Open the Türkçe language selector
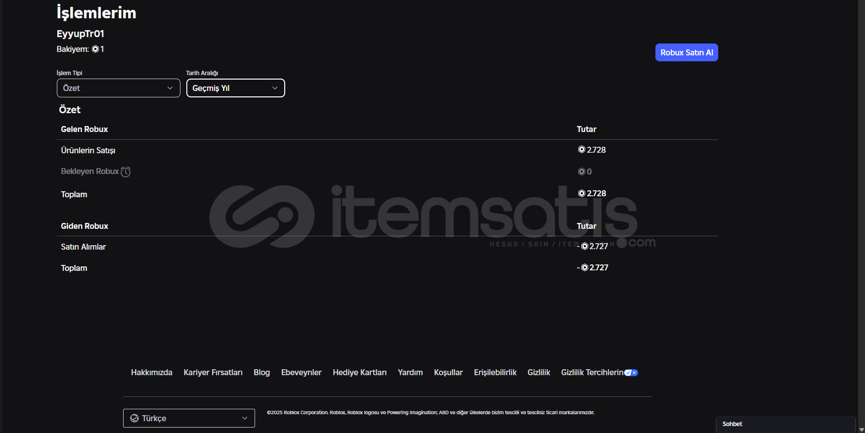865x433 pixels. click(189, 418)
